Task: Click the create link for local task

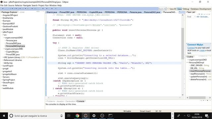Action: 202,50
